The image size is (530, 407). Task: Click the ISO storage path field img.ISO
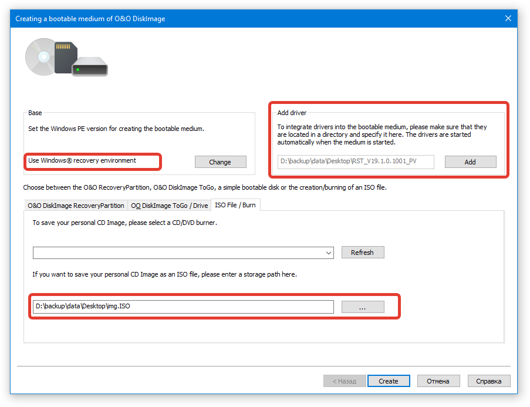coord(183,307)
